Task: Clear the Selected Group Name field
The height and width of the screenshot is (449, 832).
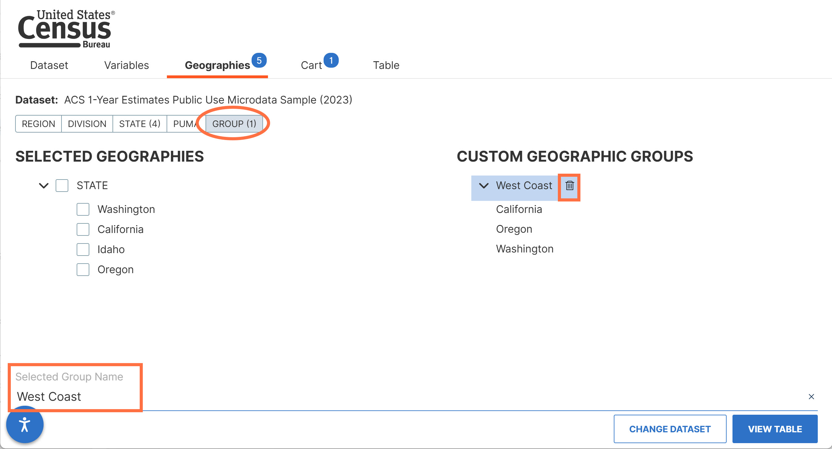Action: (x=811, y=397)
